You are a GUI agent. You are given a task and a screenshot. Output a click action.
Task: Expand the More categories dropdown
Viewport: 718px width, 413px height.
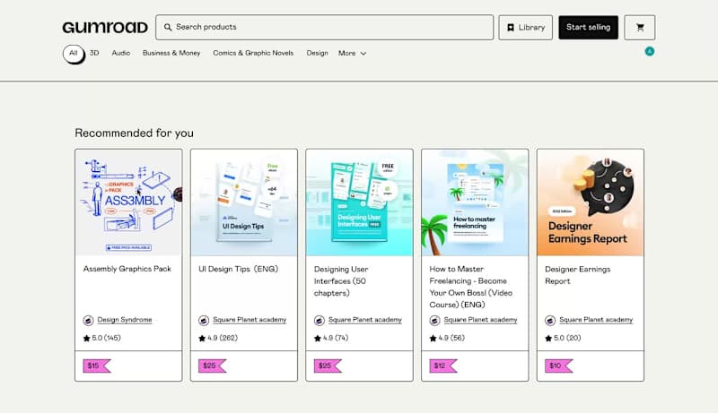click(x=352, y=53)
